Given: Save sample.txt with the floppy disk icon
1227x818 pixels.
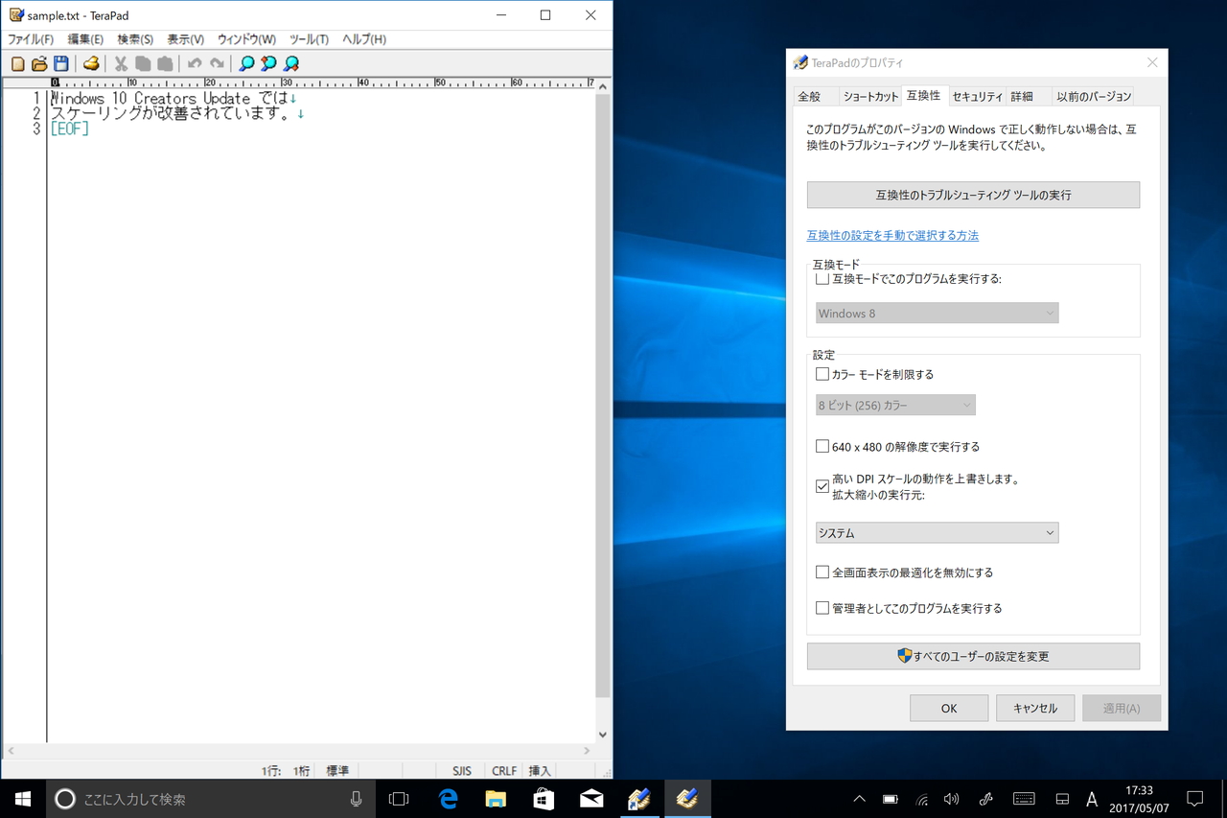Looking at the screenshot, I should click(x=59, y=63).
